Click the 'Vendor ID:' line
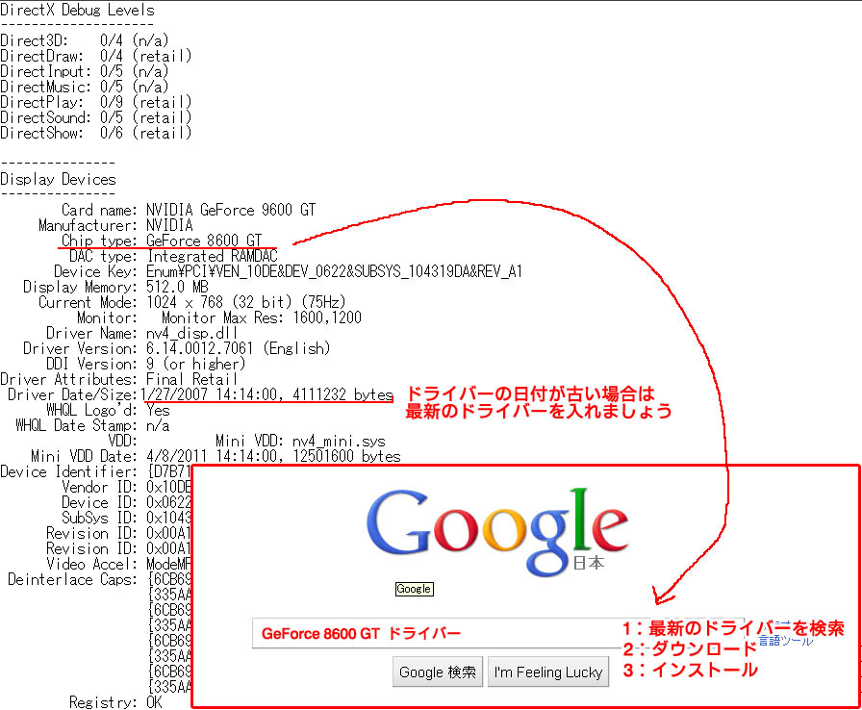This screenshot has height=710, width=862. tap(126, 487)
